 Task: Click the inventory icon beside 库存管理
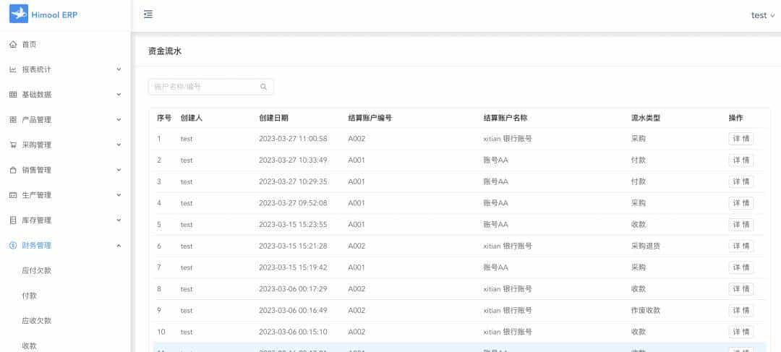click(13, 220)
